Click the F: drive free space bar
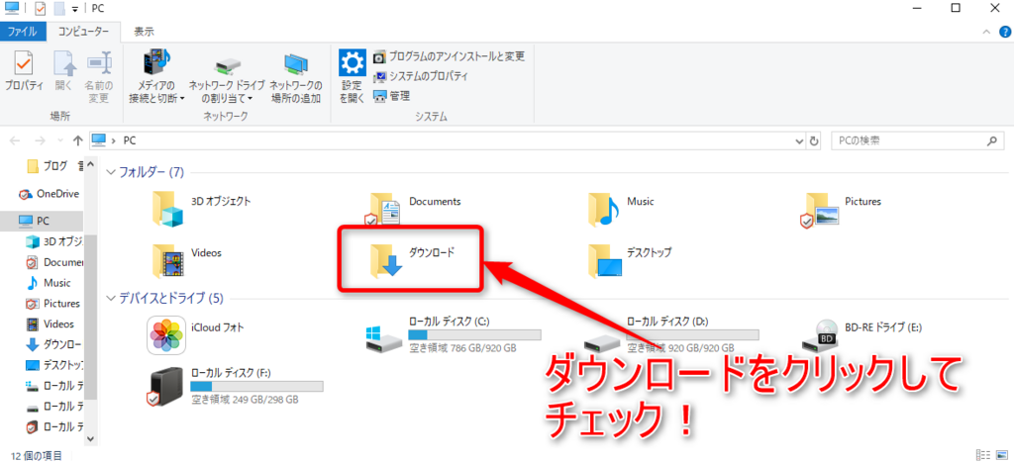Screen dimensions: 1014x464 (x=256, y=387)
